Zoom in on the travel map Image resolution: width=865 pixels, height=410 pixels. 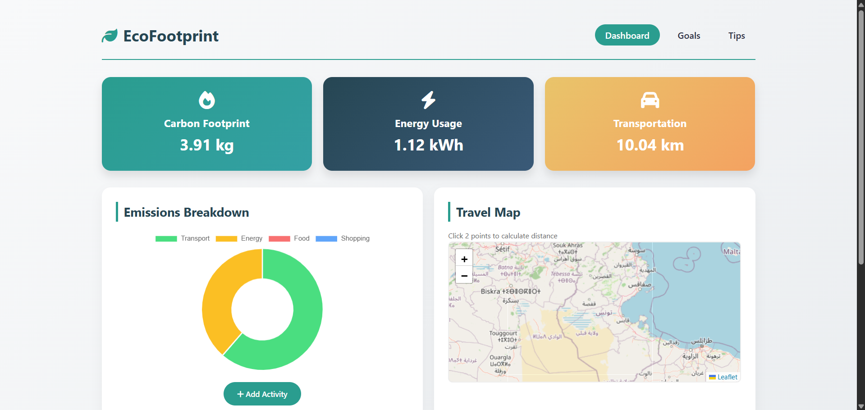(x=464, y=259)
